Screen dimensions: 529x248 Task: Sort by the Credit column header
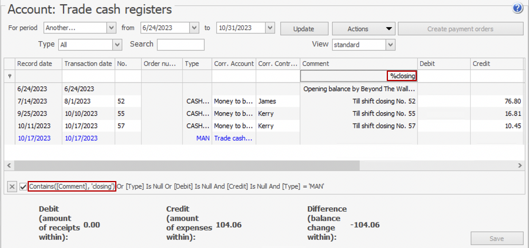tap(496, 63)
